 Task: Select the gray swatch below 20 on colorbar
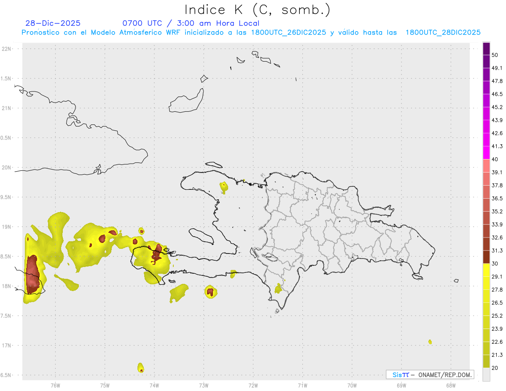487,374
